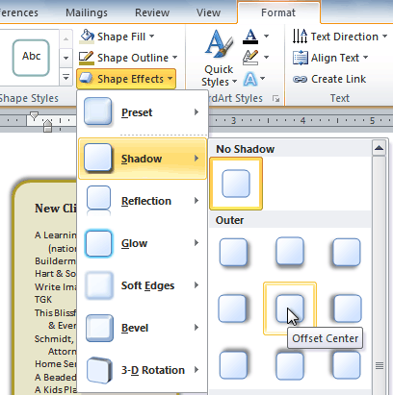Open the 3-D Rotation submenu

point(143,370)
